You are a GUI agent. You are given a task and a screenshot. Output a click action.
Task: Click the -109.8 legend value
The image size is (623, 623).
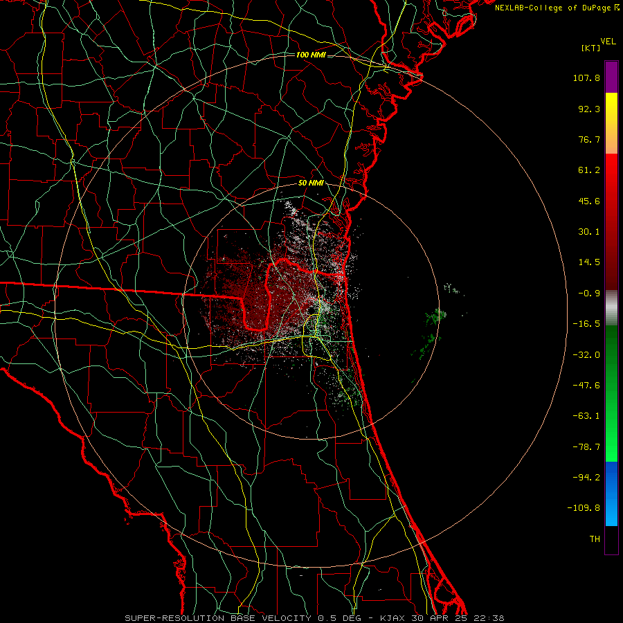tap(584, 508)
